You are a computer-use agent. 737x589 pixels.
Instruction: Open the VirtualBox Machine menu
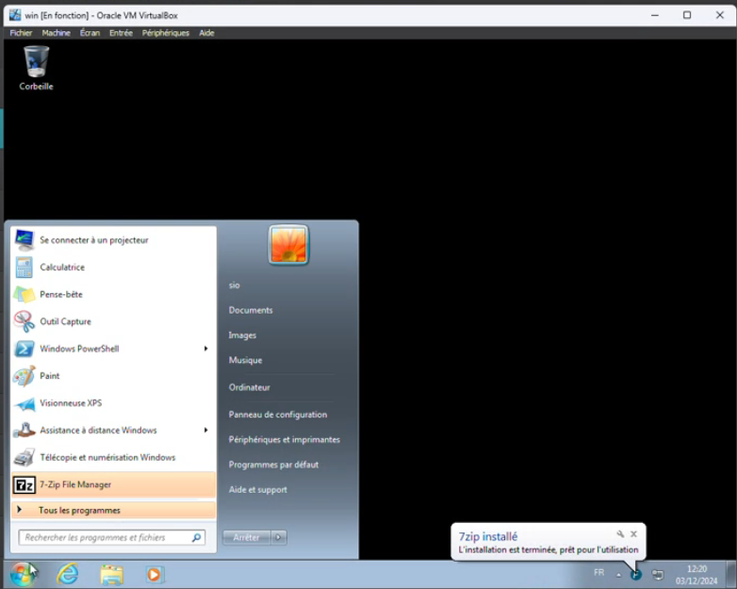pyautogui.click(x=56, y=33)
